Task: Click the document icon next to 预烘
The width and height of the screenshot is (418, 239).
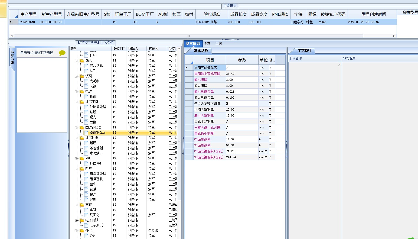Action: click(86, 189)
